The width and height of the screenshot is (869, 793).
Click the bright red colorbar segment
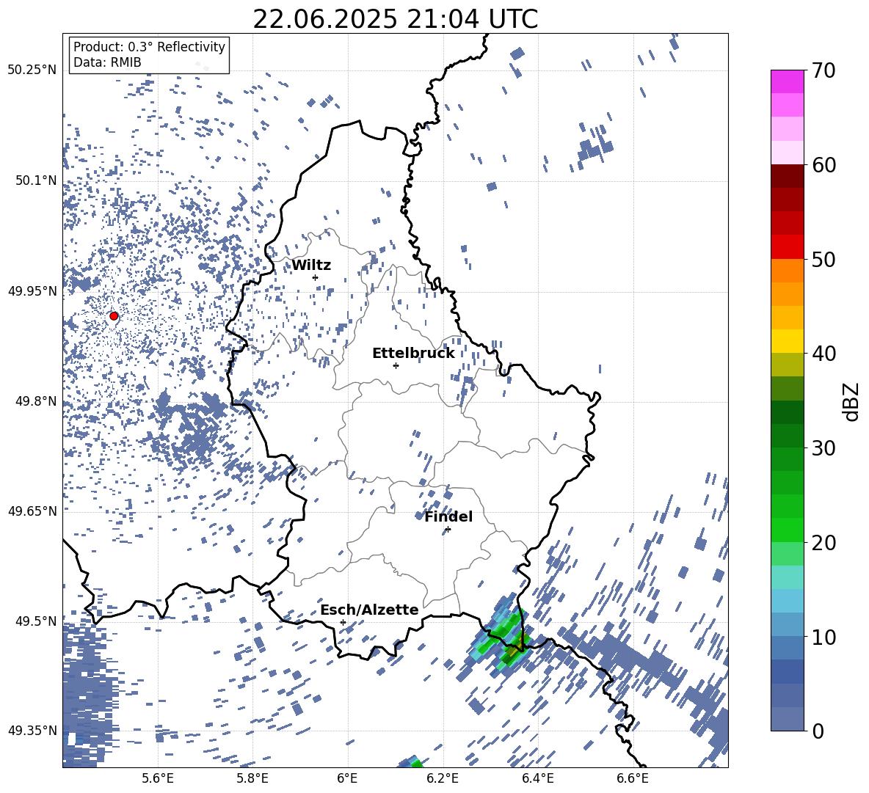pos(787,247)
